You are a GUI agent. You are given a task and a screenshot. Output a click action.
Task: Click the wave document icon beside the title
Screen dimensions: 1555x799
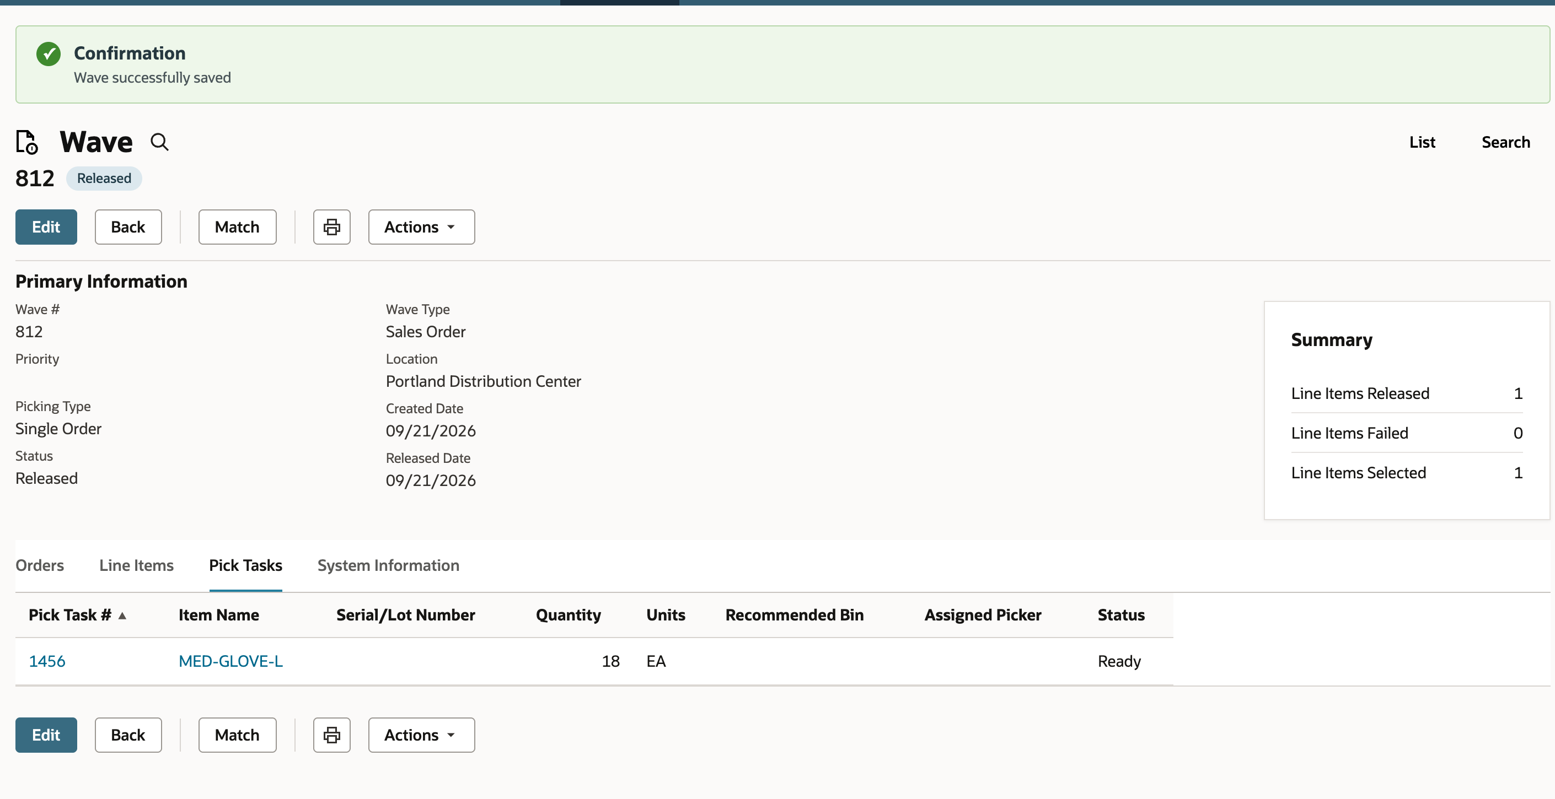click(26, 142)
